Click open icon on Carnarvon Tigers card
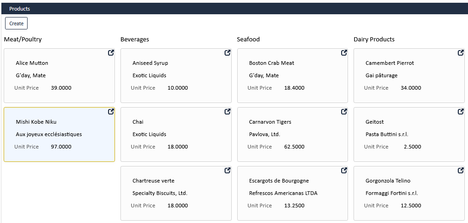468x223 pixels. click(x=344, y=112)
